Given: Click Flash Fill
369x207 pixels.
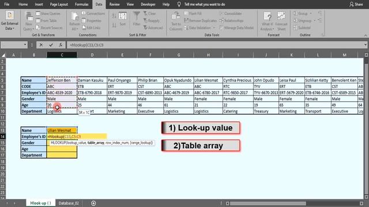Looking at the screenshot, I should [193, 14].
